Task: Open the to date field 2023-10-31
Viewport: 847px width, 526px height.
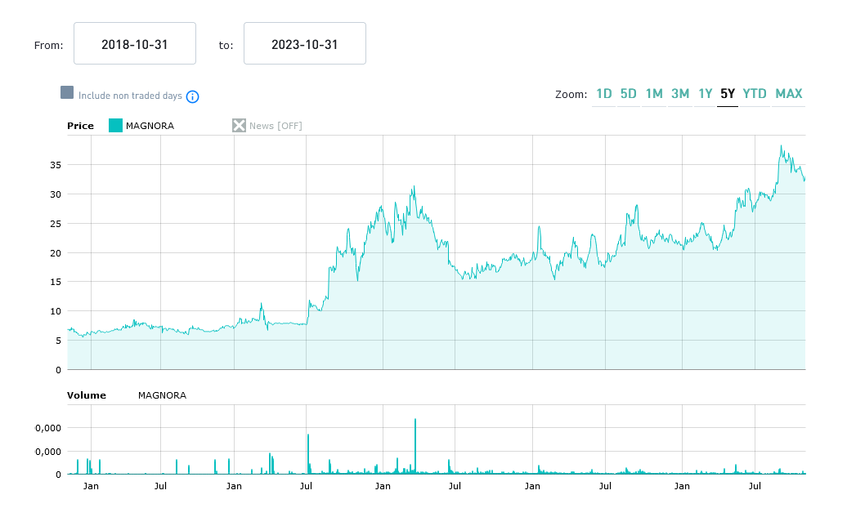Action: [304, 44]
